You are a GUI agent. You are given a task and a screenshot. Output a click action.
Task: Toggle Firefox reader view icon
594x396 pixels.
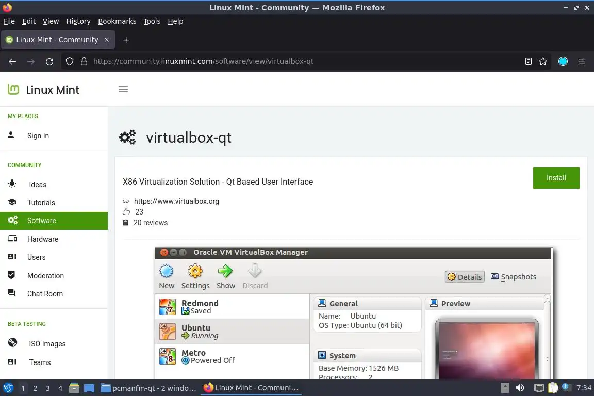(529, 61)
